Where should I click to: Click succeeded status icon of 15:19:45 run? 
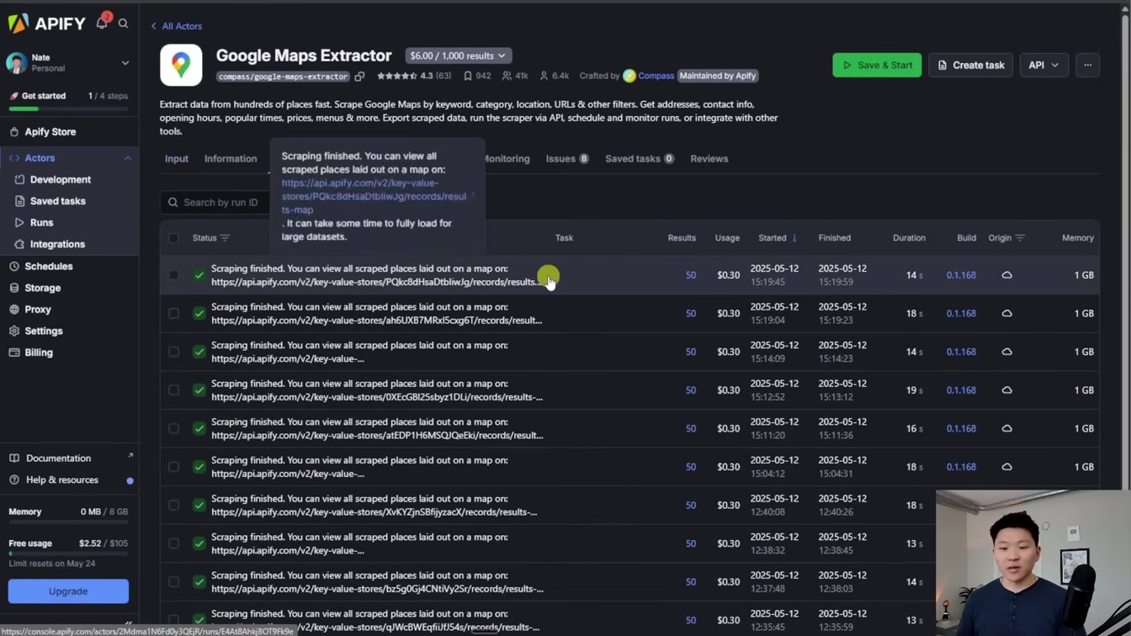tap(199, 275)
